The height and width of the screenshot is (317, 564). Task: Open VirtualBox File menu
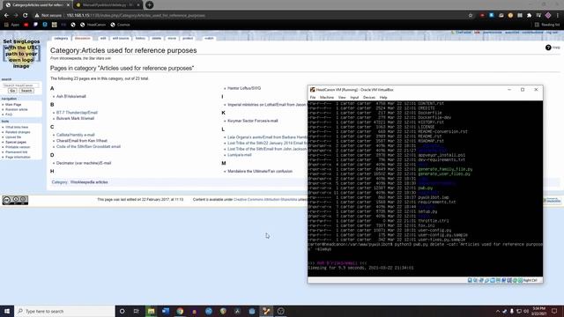tap(313, 98)
